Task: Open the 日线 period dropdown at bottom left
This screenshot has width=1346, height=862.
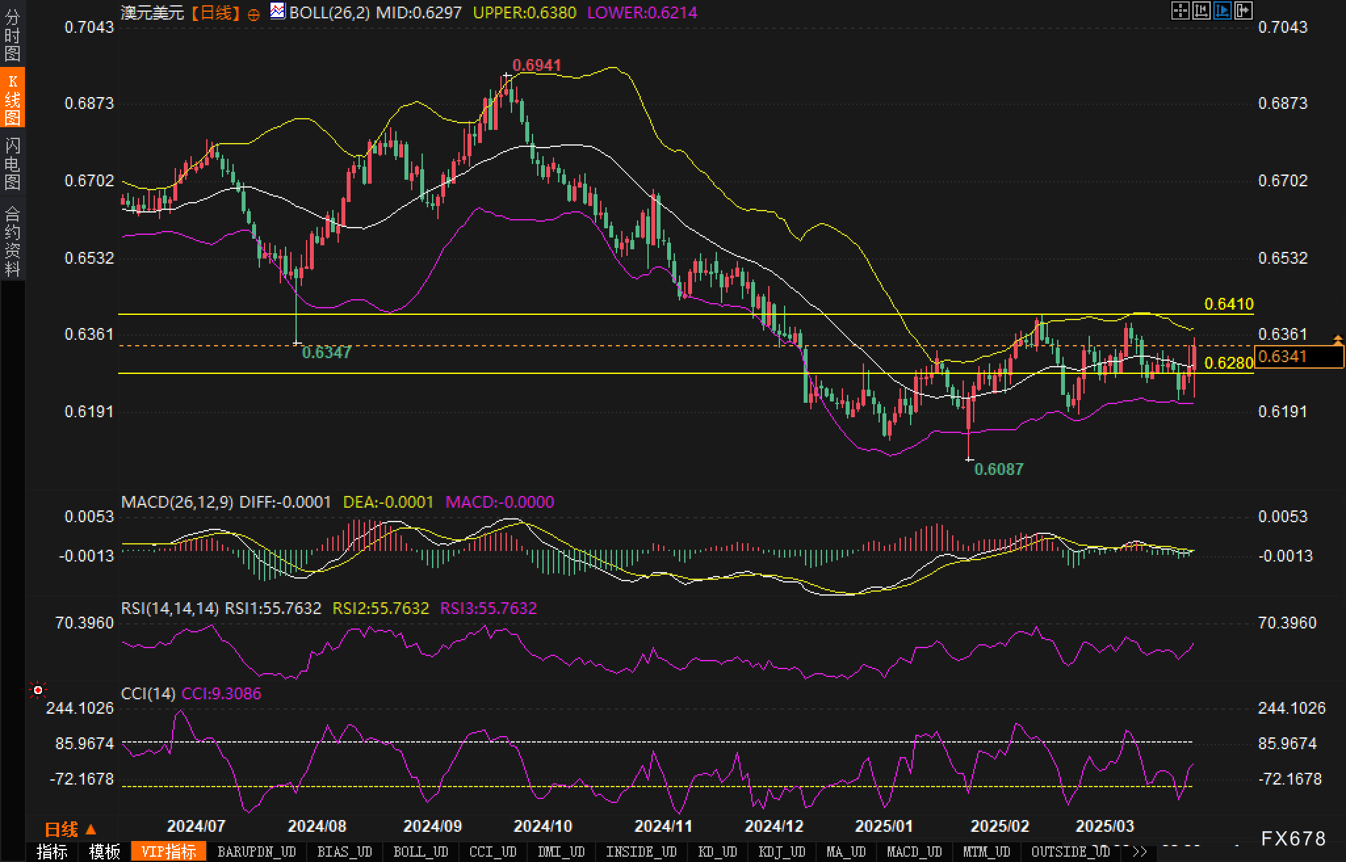Action: [70, 830]
